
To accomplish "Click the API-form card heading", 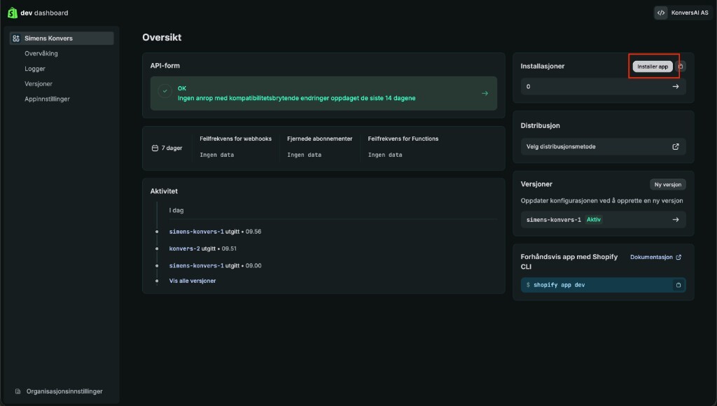I will tap(165, 66).
